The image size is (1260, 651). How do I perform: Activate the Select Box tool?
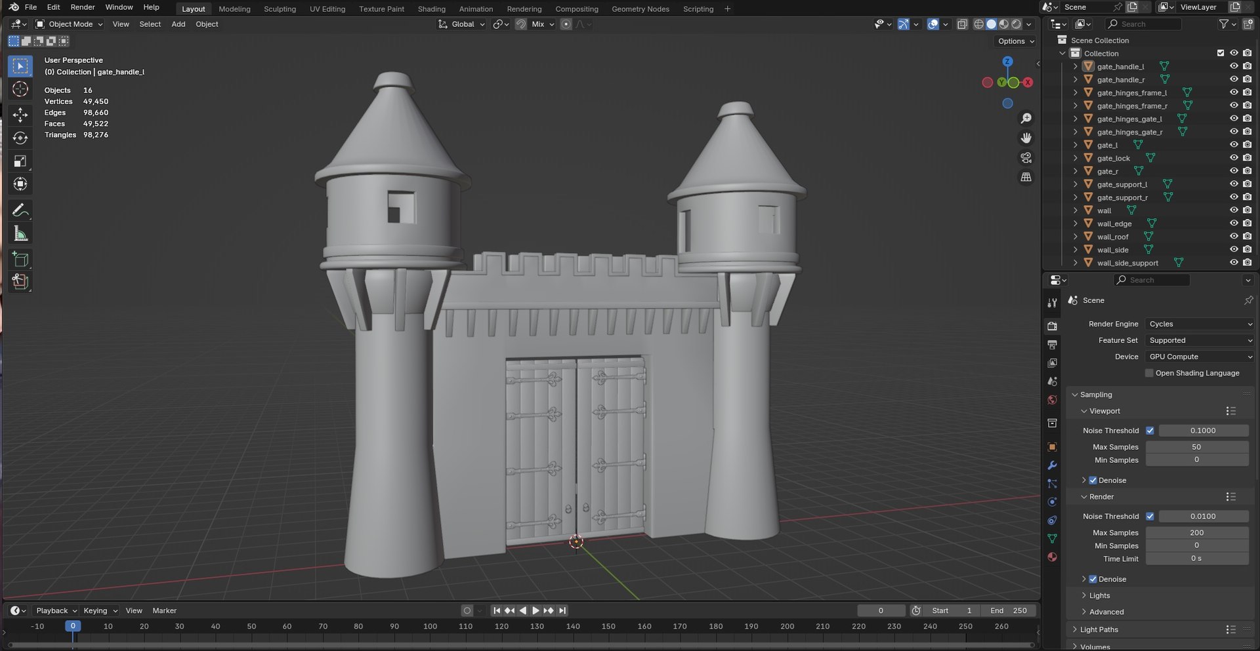[x=20, y=66]
